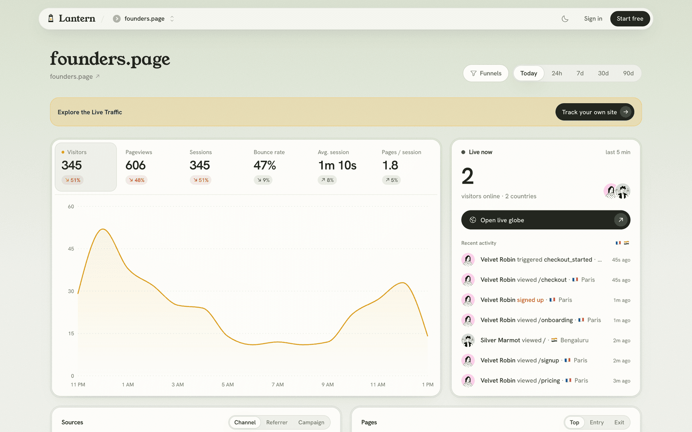Open the founders.page site switcher chevrons
This screenshot has height=432, width=692.
point(172,19)
